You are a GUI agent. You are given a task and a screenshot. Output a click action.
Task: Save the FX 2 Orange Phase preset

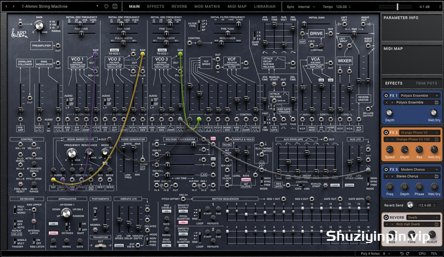[436, 139]
